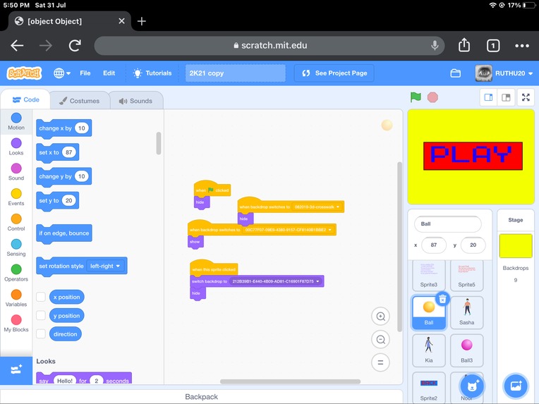Open the Edit menu
This screenshot has height=404, width=539.
point(109,73)
